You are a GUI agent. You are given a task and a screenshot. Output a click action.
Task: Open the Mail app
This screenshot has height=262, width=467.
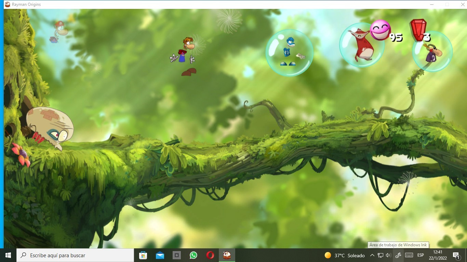click(159, 255)
